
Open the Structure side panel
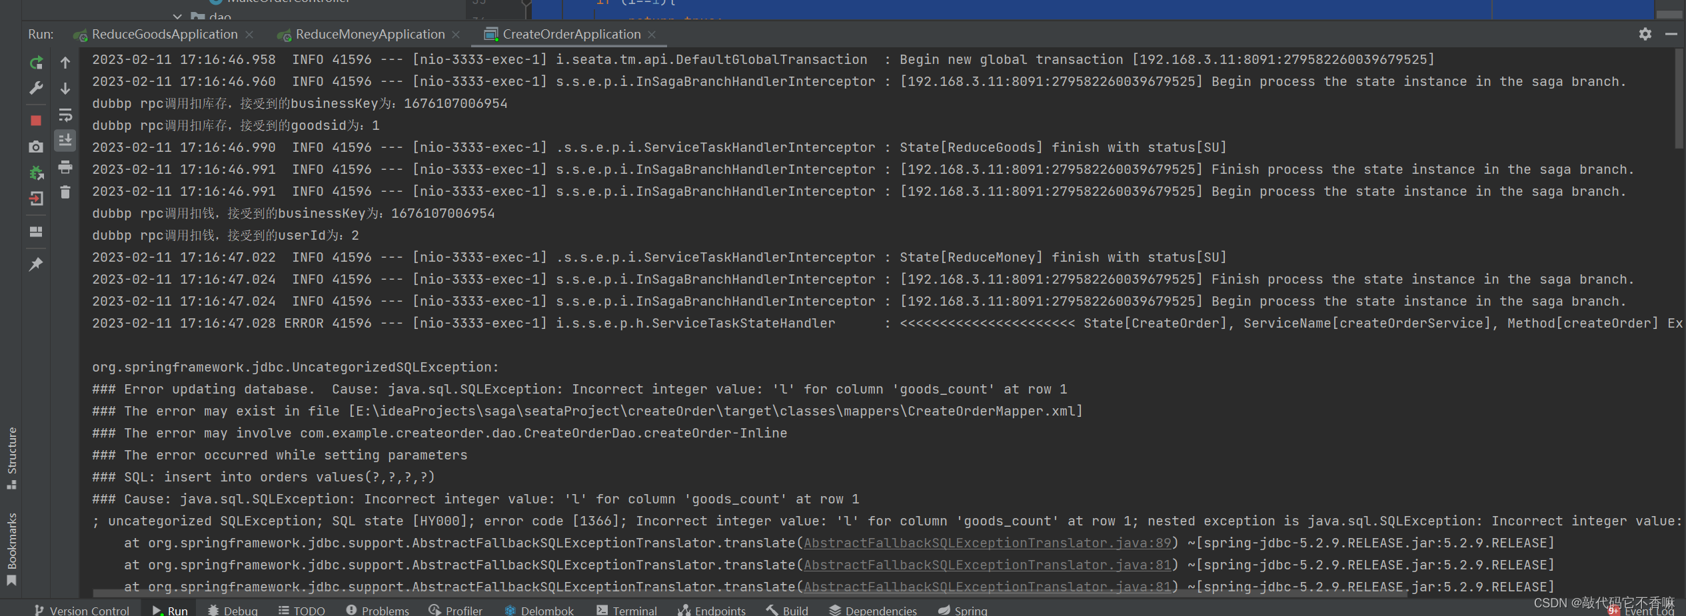tap(11, 458)
